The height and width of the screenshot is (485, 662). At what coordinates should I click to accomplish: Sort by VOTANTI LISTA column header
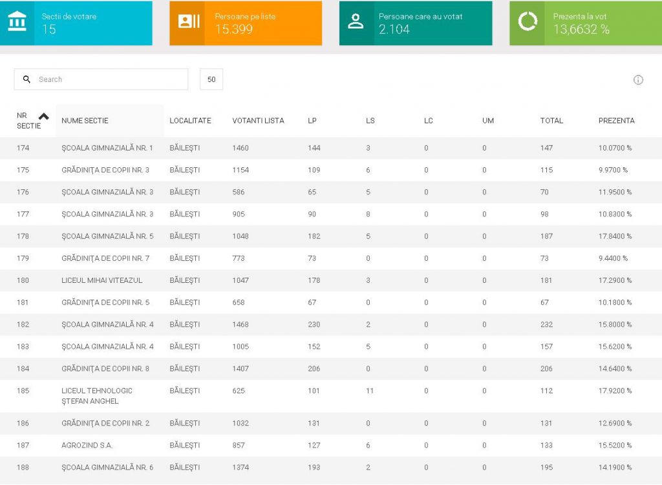tap(258, 121)
